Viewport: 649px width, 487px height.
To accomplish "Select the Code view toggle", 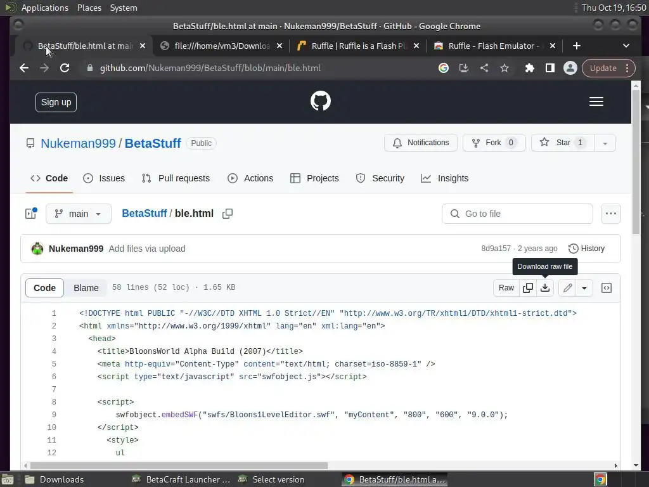I will pyautogui.click(x=45, y=288).
